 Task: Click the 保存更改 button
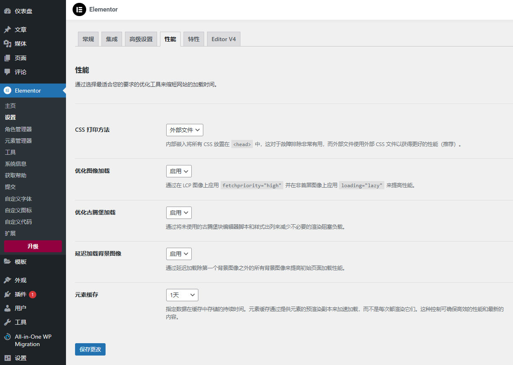(90, 349)
